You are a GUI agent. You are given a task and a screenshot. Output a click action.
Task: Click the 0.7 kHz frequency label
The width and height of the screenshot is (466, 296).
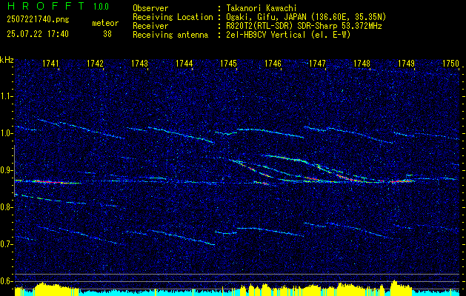point(6,244)
